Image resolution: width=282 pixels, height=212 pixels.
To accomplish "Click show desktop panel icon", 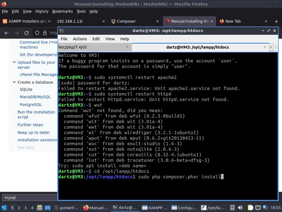I will [x=48, y=208].
